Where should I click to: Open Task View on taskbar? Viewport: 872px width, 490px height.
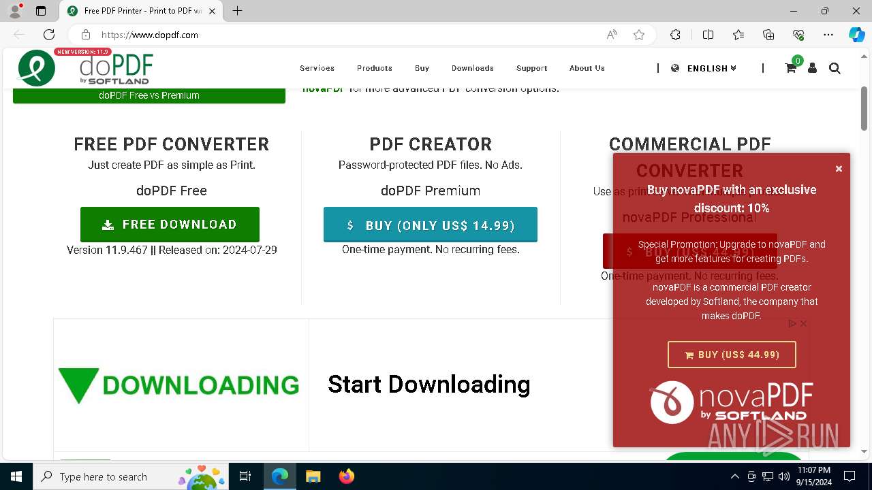click(x=245, y=476)
